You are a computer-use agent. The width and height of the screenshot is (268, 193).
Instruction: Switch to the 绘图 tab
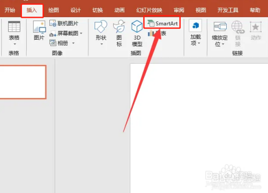click(54, 10)
